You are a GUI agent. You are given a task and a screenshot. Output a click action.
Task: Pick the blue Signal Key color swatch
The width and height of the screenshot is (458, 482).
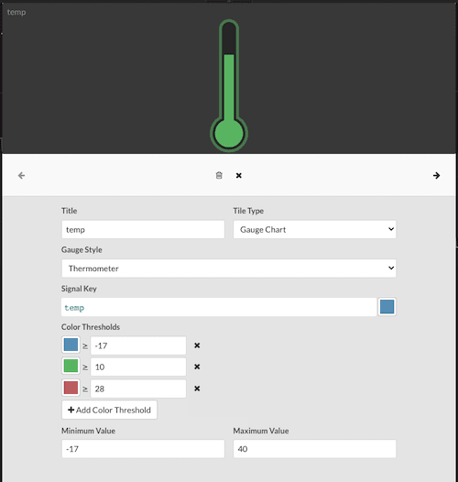[x=387, y=307]
